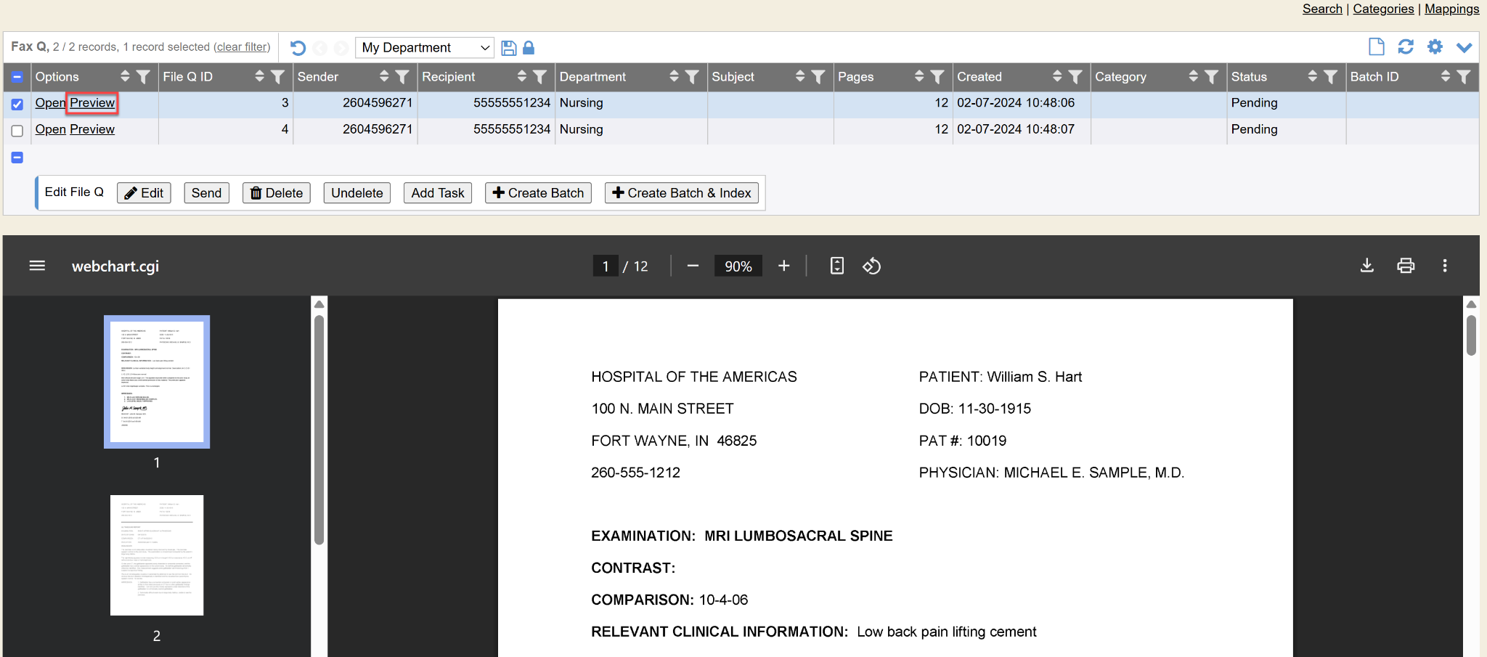Select page 2 thumbnail in the sidebar
This screenshot has height=657, width=1487.
coord(157,555)
